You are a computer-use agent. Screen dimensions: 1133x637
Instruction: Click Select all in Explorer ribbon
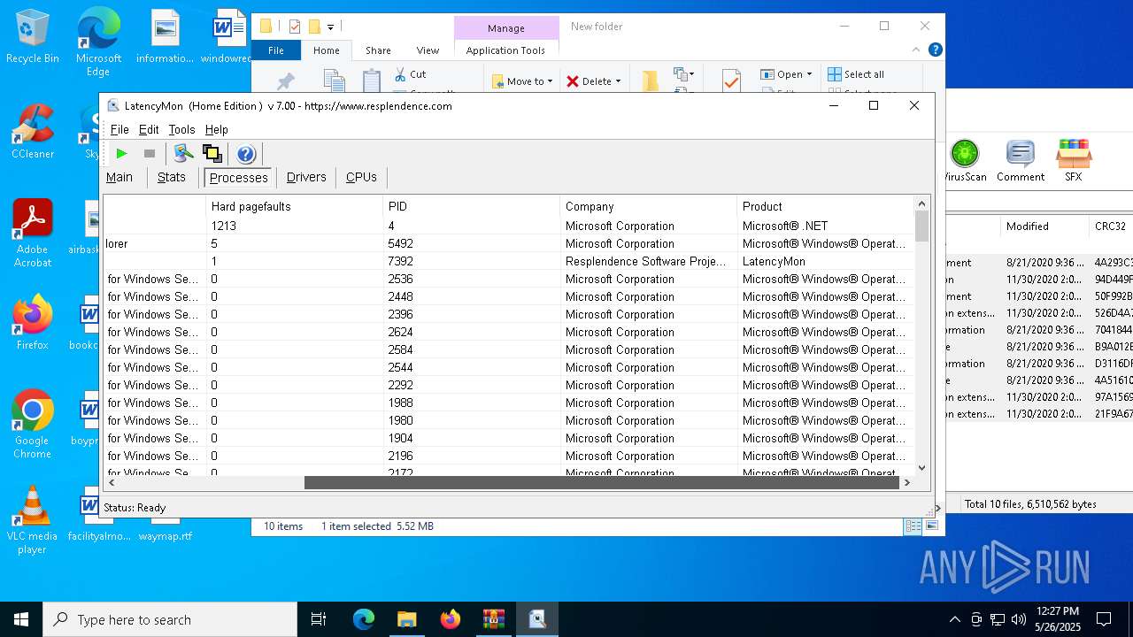coord(856,74)
